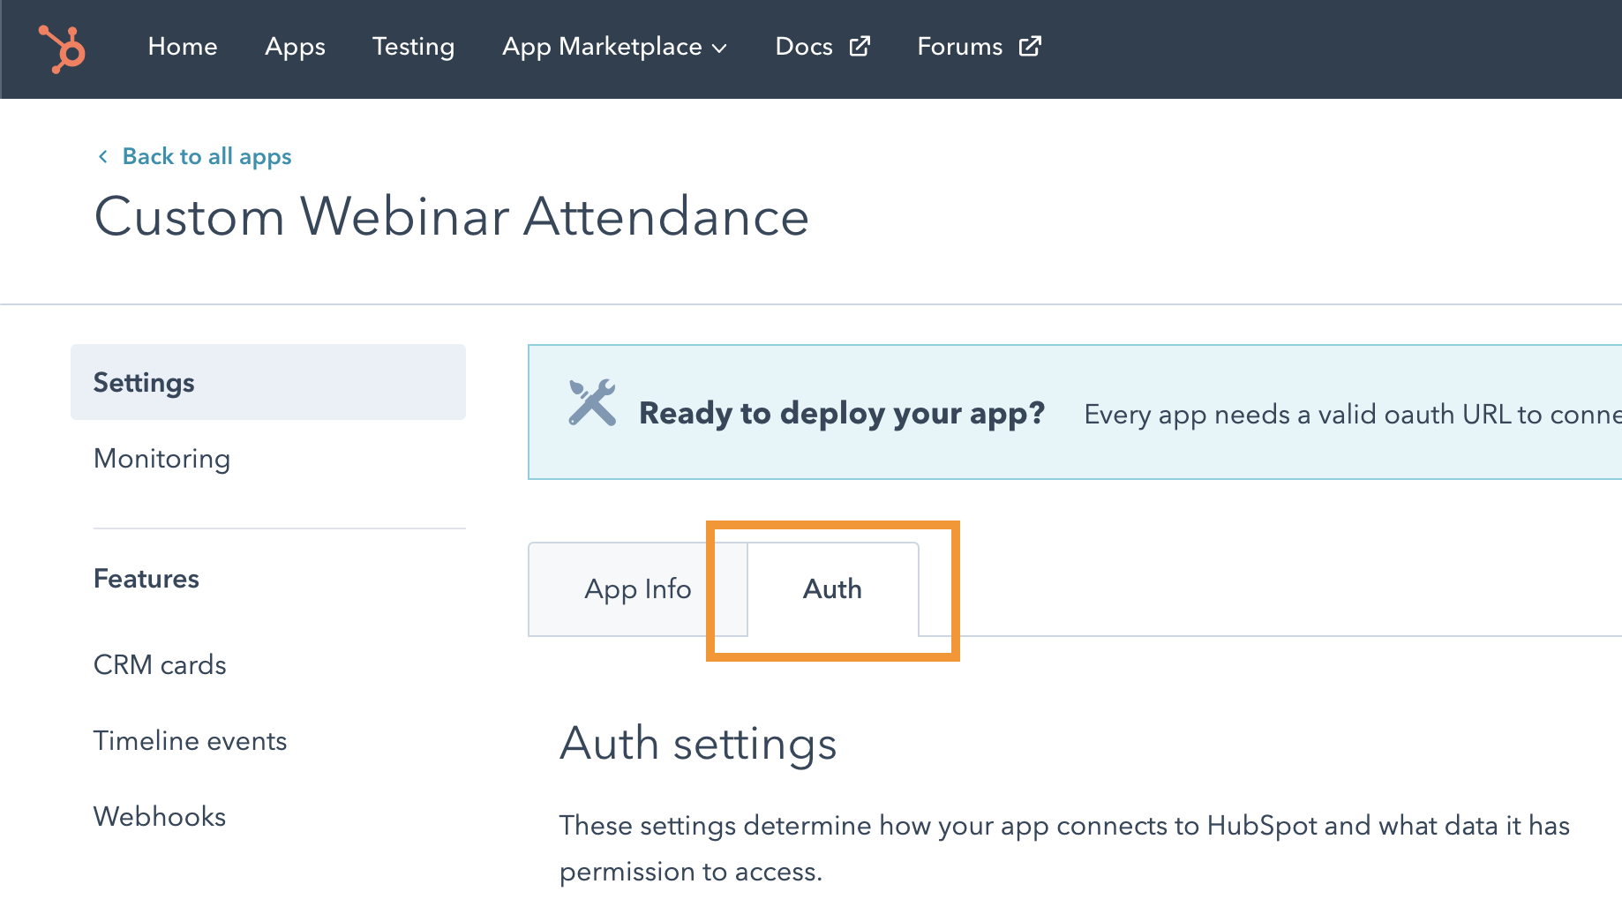Select Apps in the top navigation

click(x=295, y=48)
